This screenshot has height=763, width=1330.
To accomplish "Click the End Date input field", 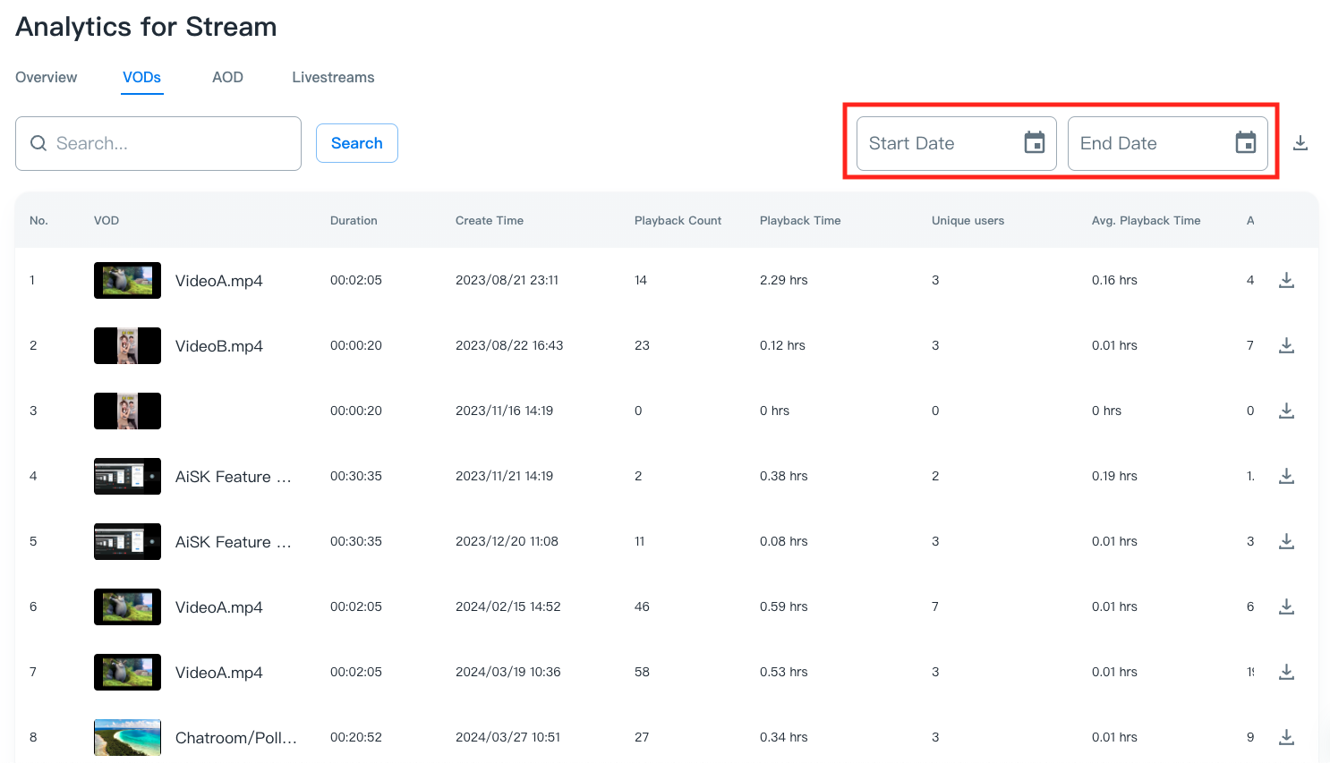I will pyautogui.click(x=1150, y=143).
